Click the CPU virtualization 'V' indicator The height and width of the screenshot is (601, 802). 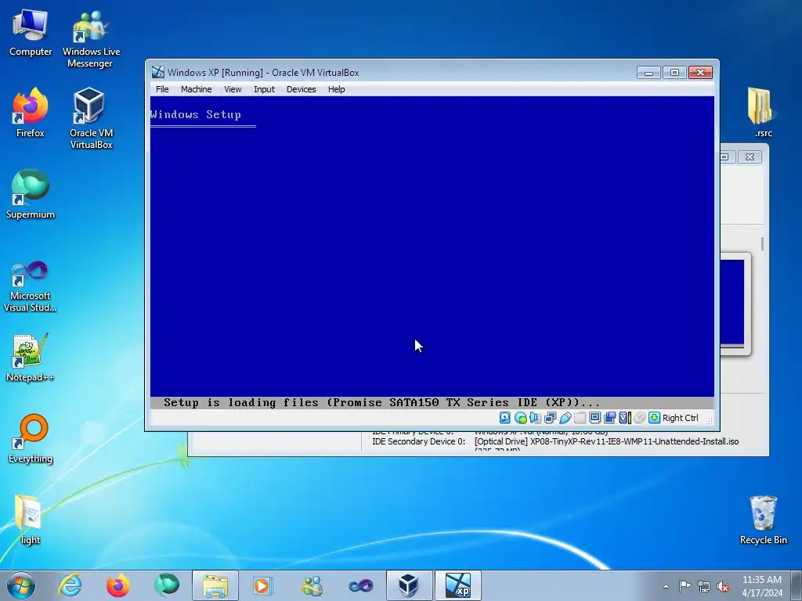click(x=624, y=418)
